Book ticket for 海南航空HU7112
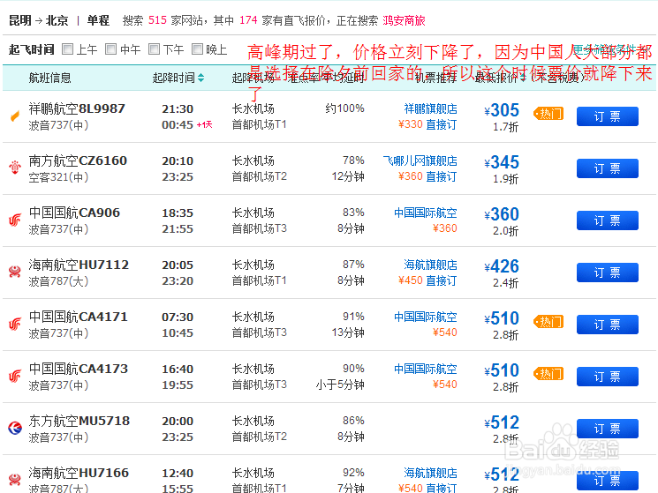Screen dimensions: 658x493 [608, 273]
